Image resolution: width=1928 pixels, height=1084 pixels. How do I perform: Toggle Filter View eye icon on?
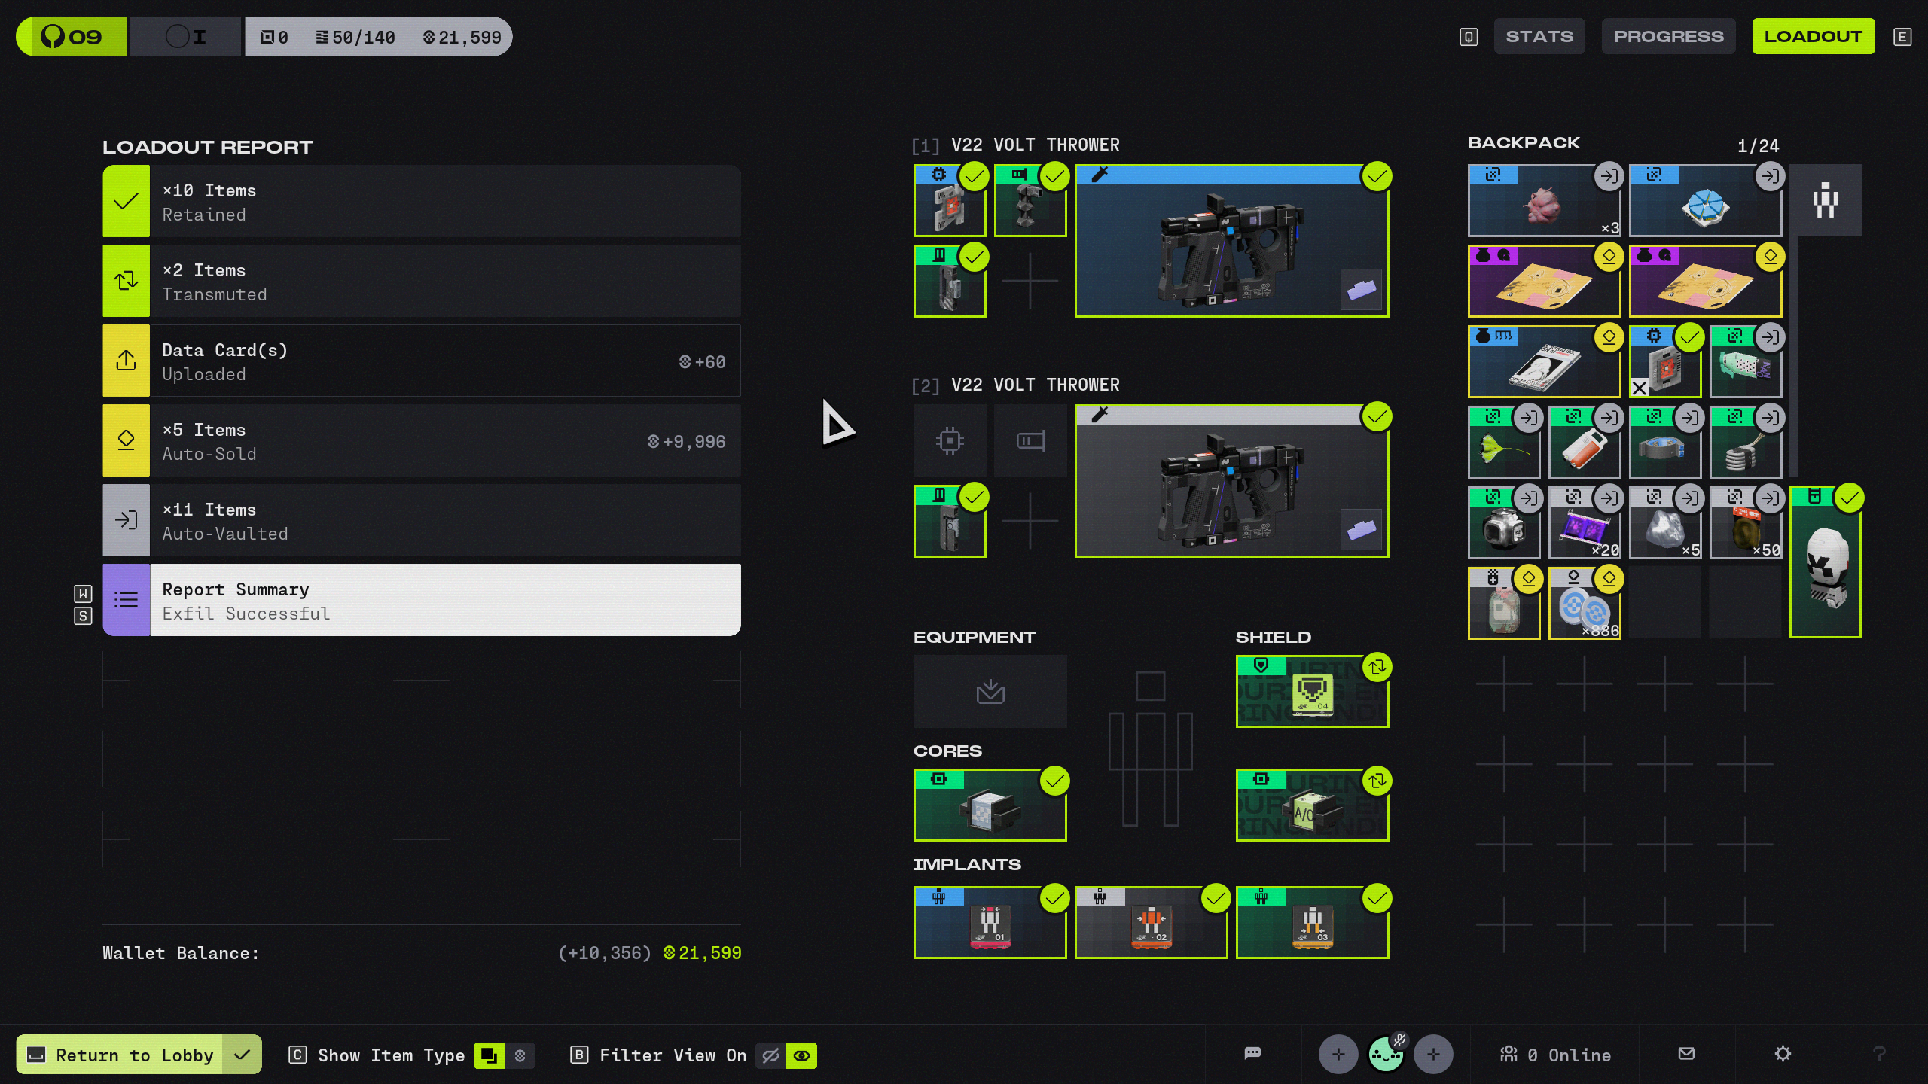pos(801,1055)
